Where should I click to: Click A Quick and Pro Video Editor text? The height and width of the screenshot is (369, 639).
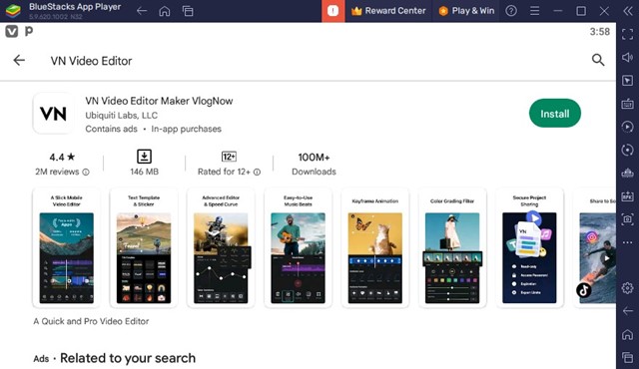click(91, 321)
